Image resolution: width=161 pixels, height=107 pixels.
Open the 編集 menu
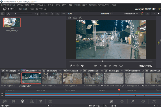click(27, 5)
